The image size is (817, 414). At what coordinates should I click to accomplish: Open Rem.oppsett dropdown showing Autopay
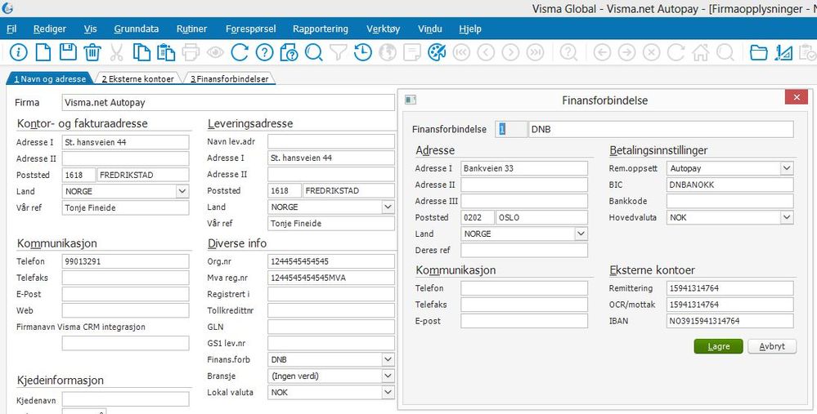point(787,168)
